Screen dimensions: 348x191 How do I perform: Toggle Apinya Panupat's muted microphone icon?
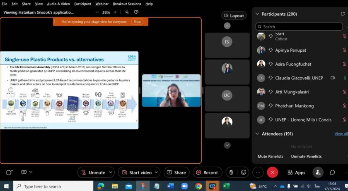(x=344, y=50)
